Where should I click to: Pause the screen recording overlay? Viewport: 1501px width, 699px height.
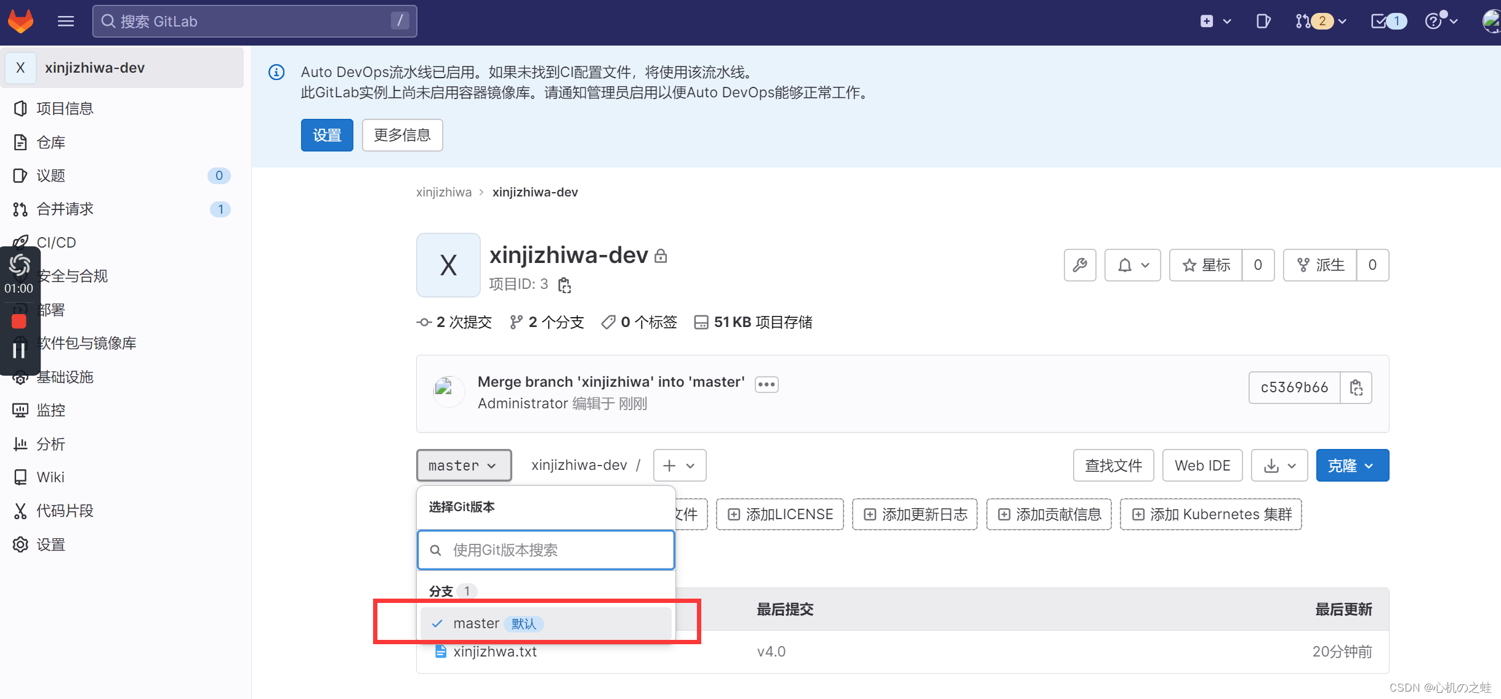point(19,350)
